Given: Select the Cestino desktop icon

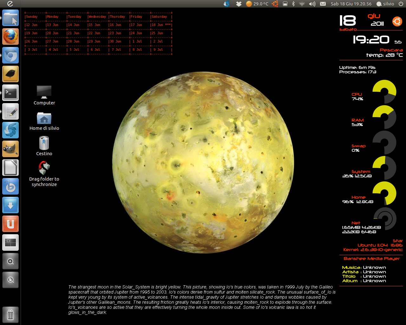Looking at the screenshot, I should click(44, 146).
